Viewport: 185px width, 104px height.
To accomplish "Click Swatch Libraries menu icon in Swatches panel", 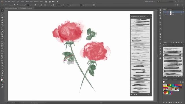I will click(x=164, y=103).
